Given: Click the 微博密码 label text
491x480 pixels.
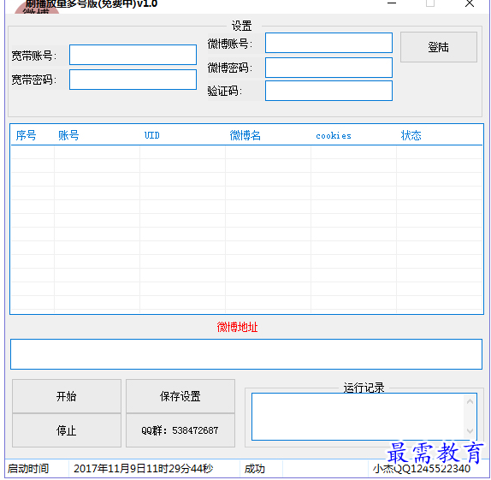Looking at the screenshot, I should point(230,68).
